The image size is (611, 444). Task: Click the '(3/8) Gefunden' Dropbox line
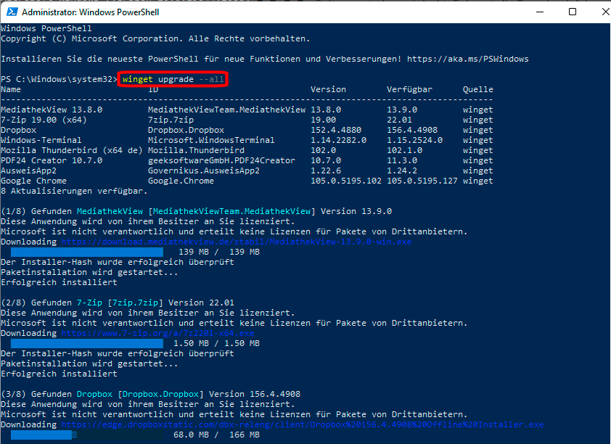(150, 394)
